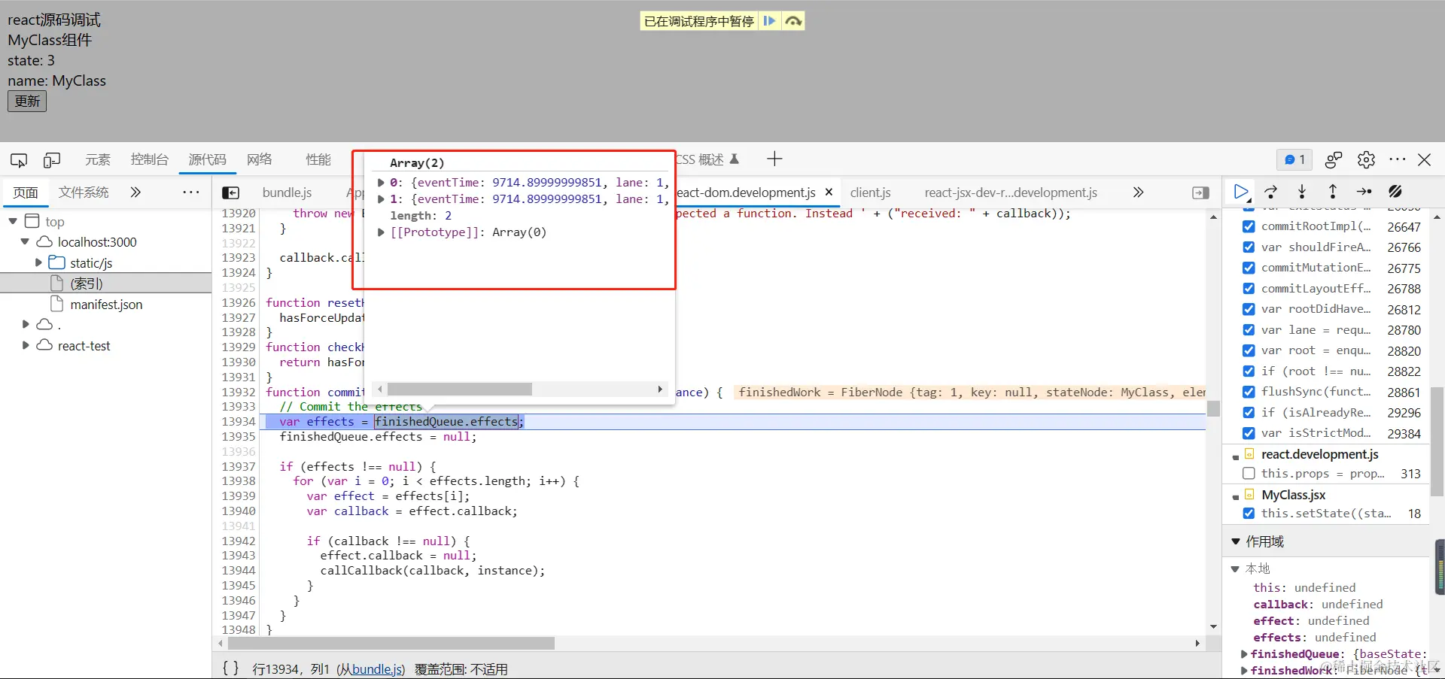Collapse react.development.js breakpoint group
This screenshot has width=1445, height=679.
[x=1235, y=456]
